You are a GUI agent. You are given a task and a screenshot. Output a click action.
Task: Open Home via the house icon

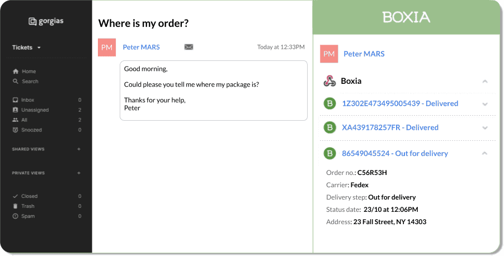click(16, 72)
